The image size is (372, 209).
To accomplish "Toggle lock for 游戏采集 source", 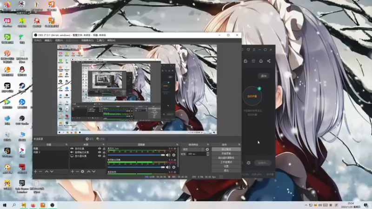I will 104,149.
